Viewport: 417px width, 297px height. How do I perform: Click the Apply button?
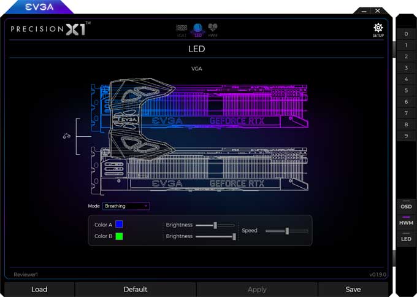point(257,289)
